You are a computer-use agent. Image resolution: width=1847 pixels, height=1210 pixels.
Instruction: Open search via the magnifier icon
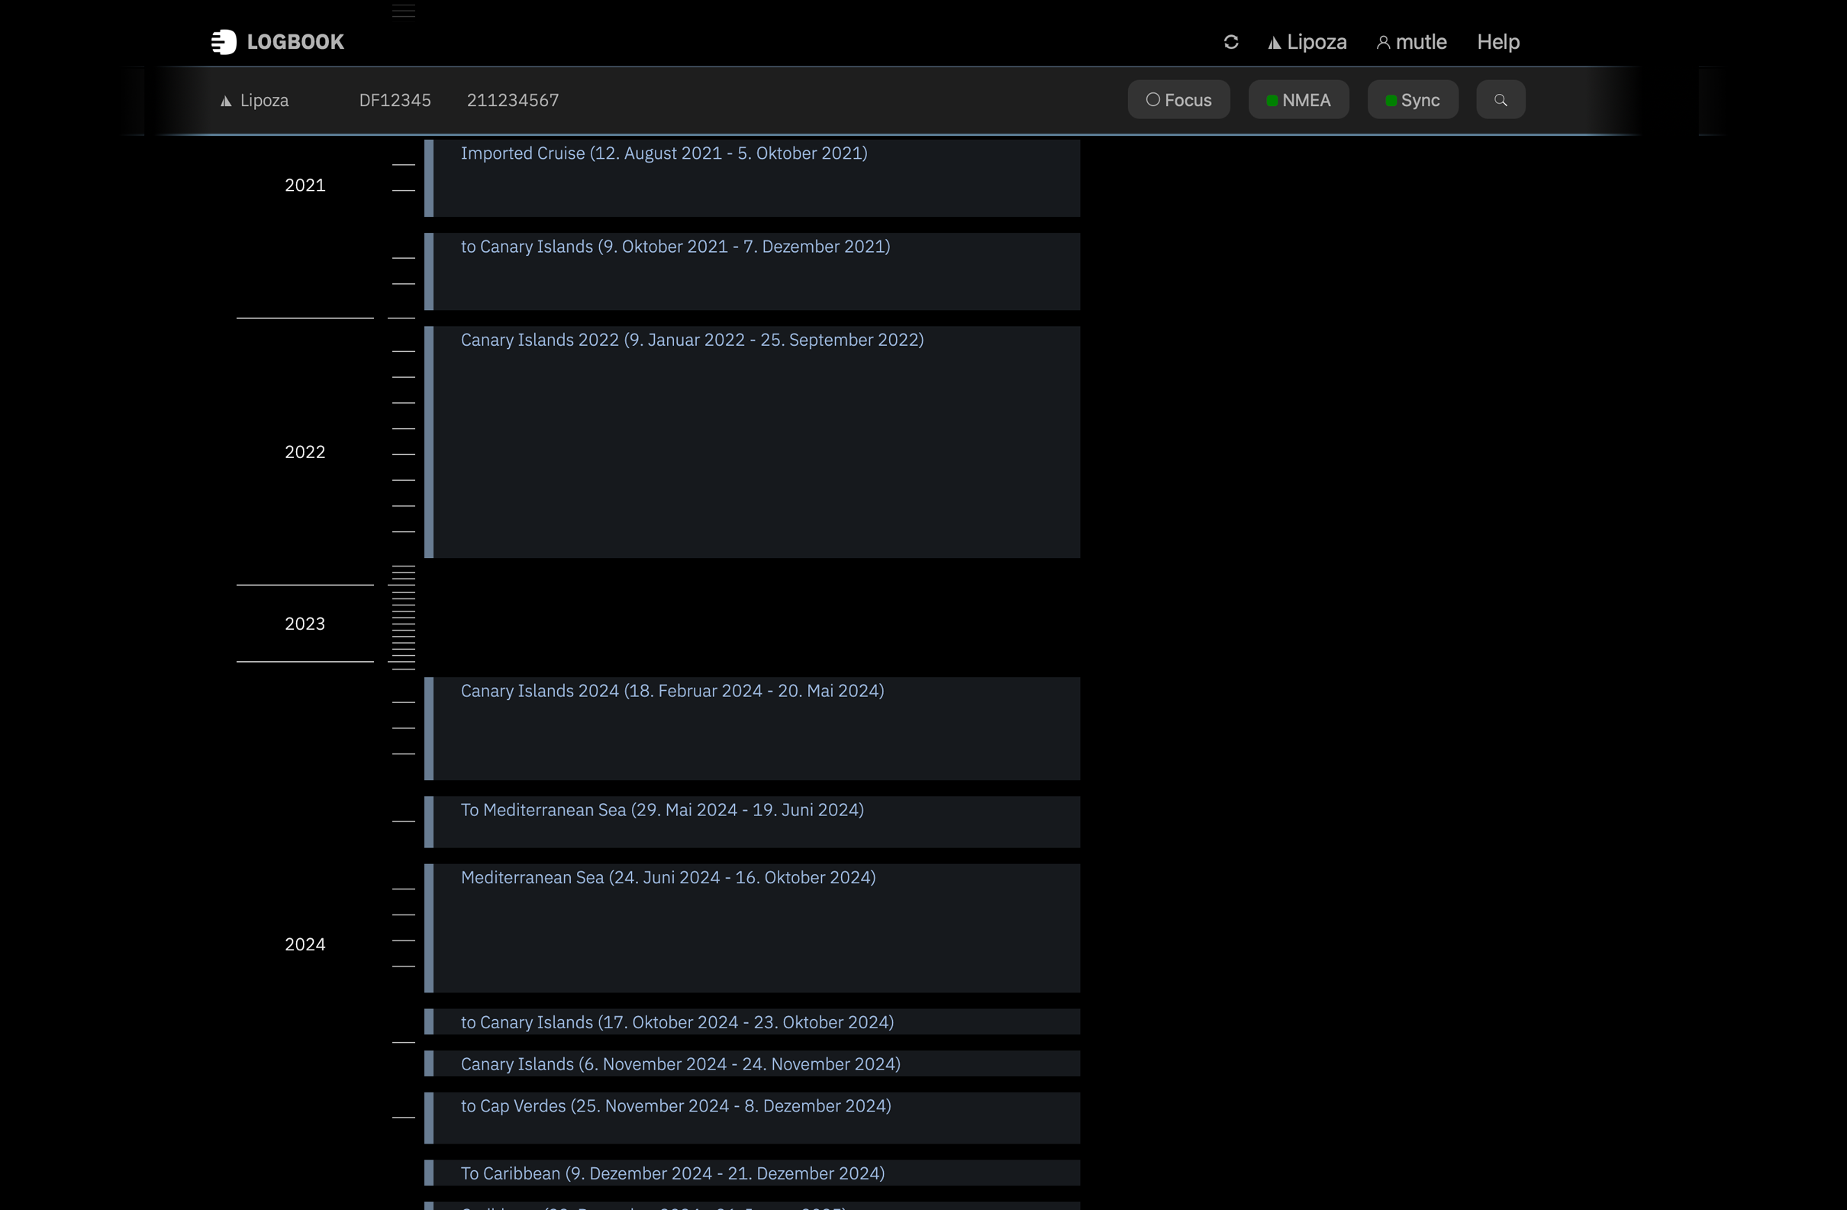[1500, 99]
